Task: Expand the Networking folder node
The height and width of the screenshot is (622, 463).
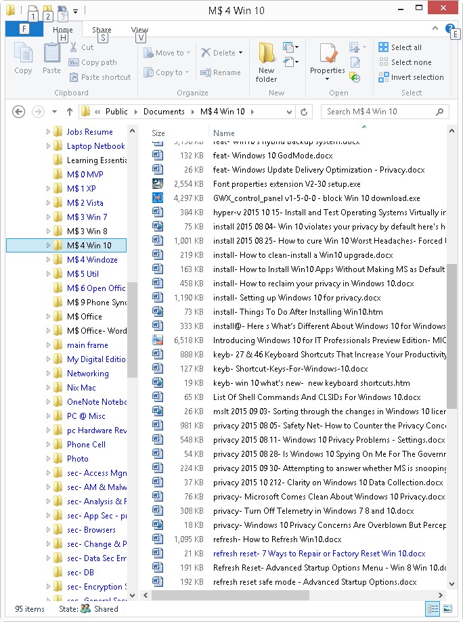Action: point(48,374)
